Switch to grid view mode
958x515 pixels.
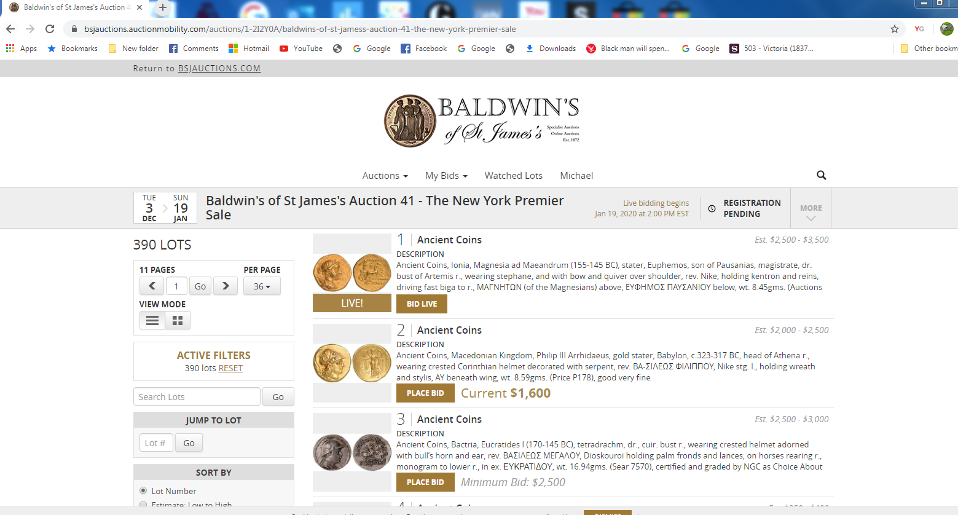pos(178,320)
